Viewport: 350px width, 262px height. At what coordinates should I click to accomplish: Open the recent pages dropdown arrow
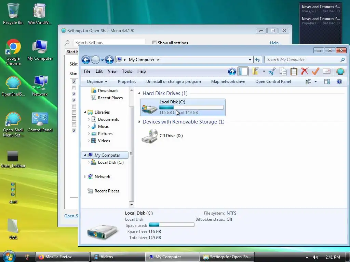coord(102,60)
